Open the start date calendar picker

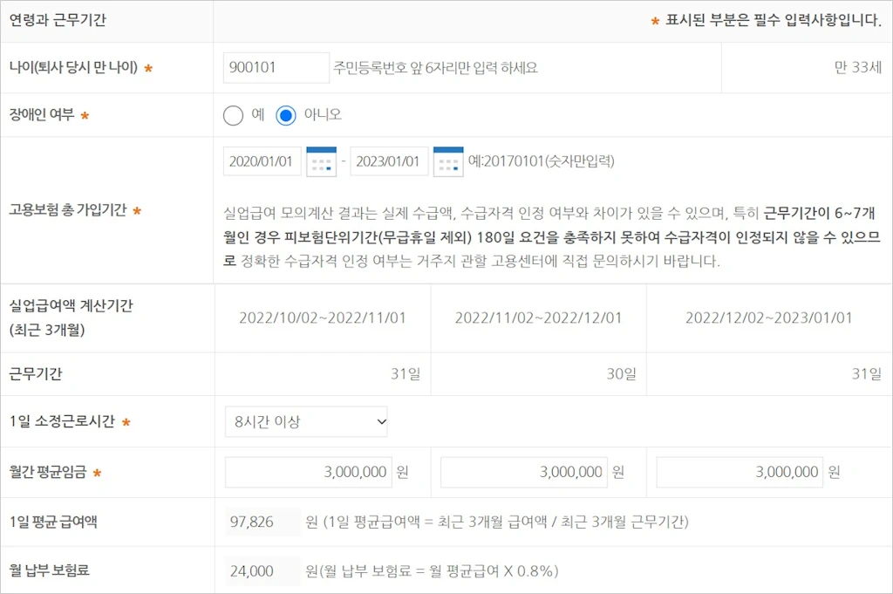point(321,161)
